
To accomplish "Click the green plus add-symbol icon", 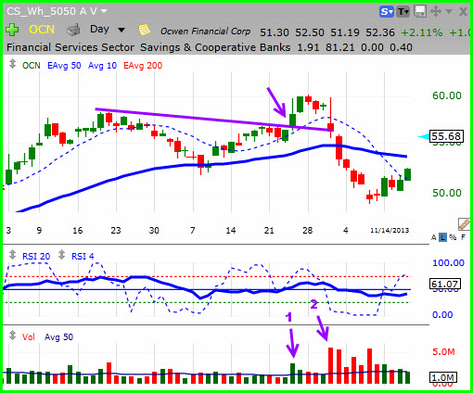I will (12, 30).
